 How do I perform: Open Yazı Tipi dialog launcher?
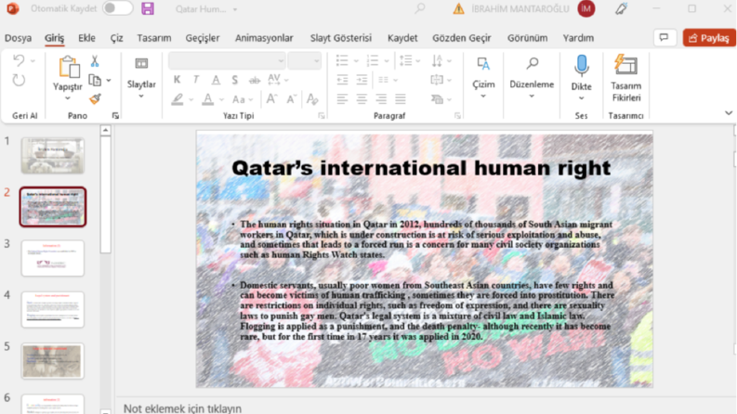click(322, 115)
